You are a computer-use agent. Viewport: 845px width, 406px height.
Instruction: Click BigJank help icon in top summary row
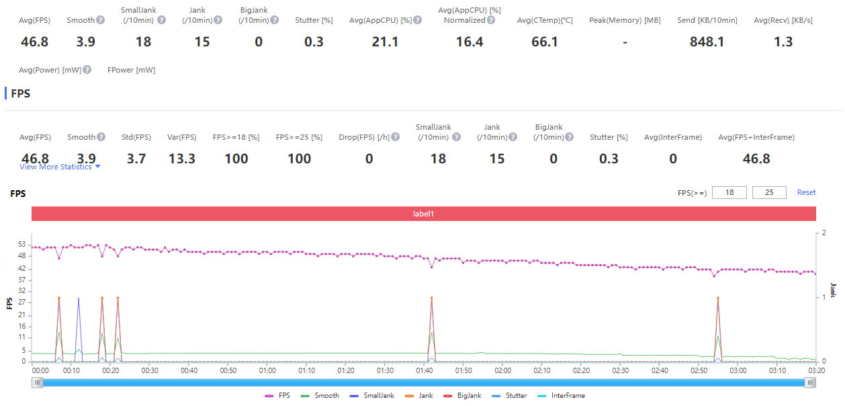tap(275, 20)
